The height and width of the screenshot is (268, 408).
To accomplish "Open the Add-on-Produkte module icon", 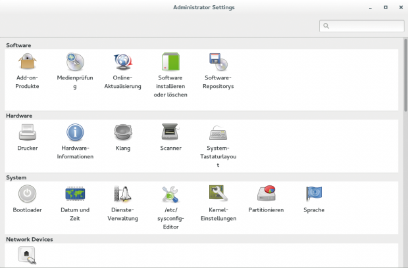I will click(28, 62).
